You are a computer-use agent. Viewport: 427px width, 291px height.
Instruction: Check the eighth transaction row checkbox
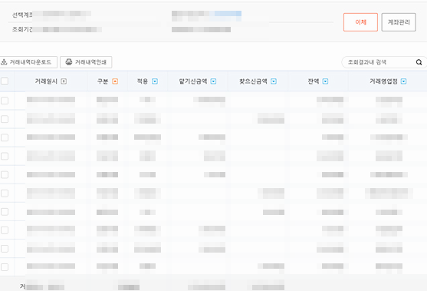tap(5, 230)
